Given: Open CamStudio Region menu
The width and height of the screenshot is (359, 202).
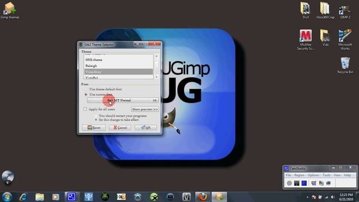Looking at the screenshot, I should (299, 175).
